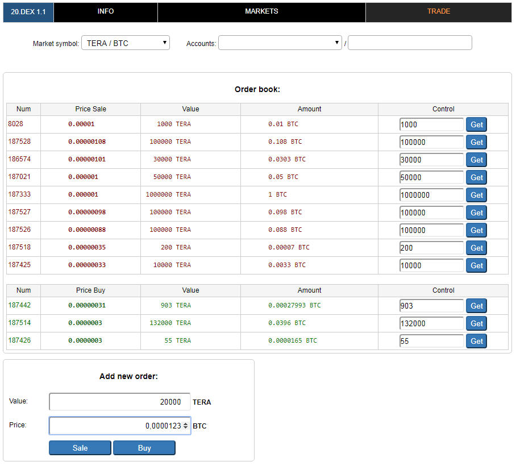Click the Sale button in new order
516x466 pixels.
point(80,448)
